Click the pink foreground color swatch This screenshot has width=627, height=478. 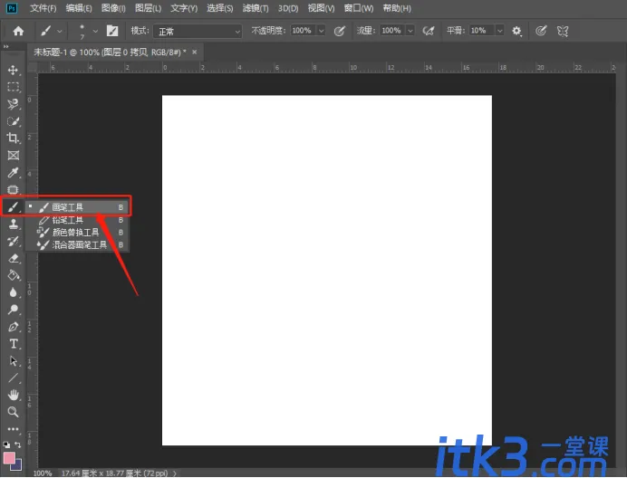click(x=9, y=458)
